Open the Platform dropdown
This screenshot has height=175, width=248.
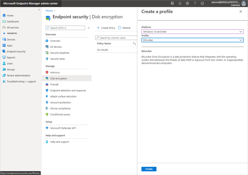(x=193, y=32)
